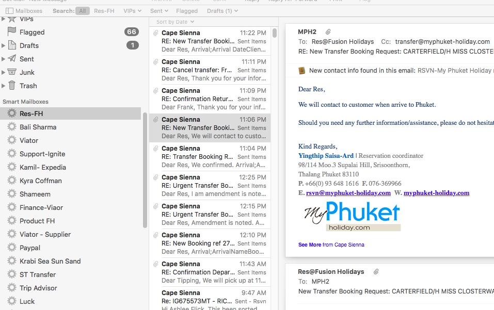Select the VIPs mailbox star icon
494x310 pixels.
tap(12, 19)
